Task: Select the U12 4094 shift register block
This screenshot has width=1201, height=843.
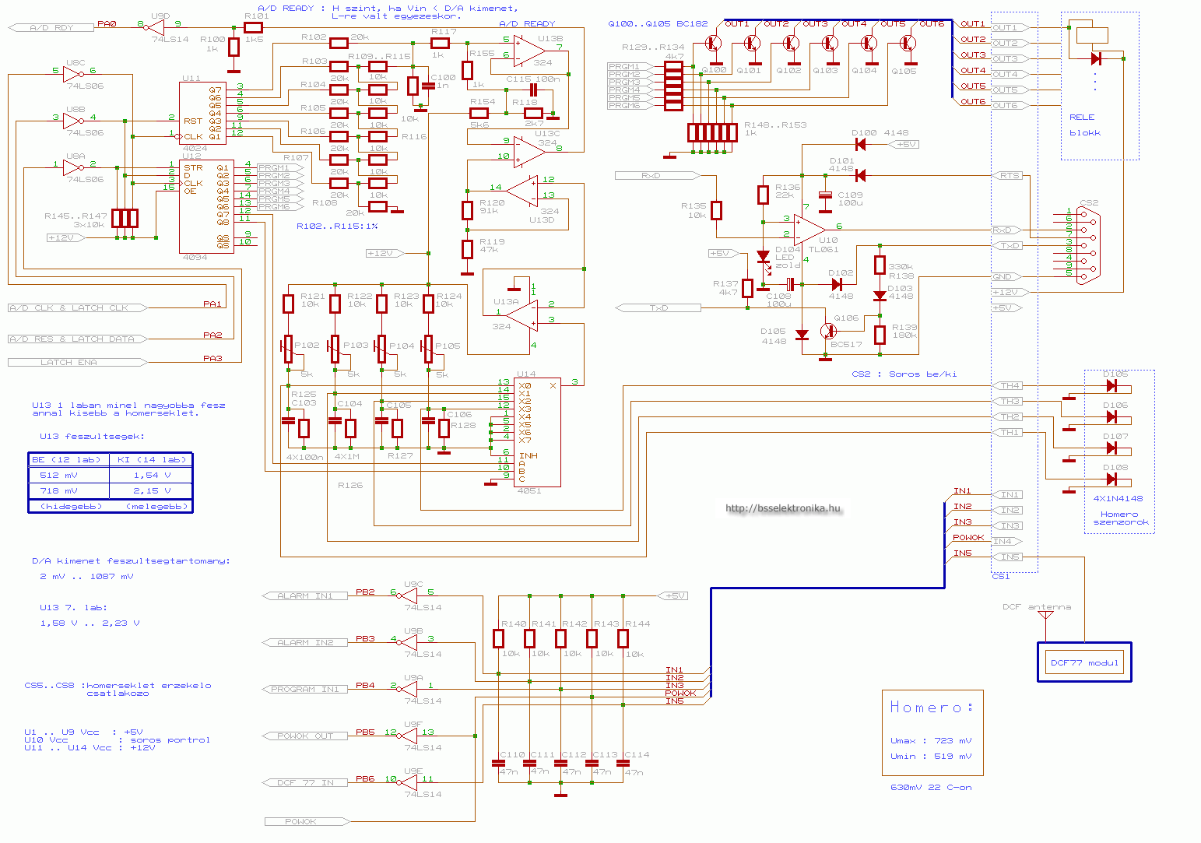Action: coord(206,206)
